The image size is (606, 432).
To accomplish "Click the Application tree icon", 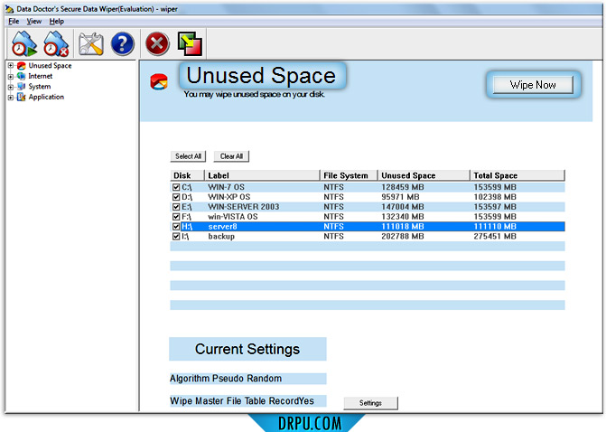I will click(22, 97).
